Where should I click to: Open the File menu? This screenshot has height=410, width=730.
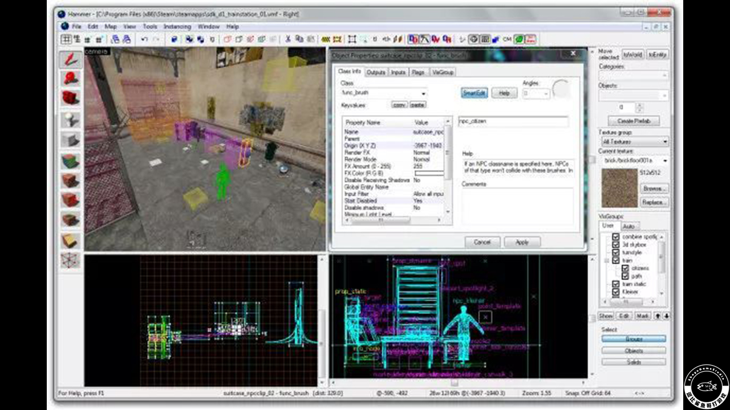click(76, 26)
